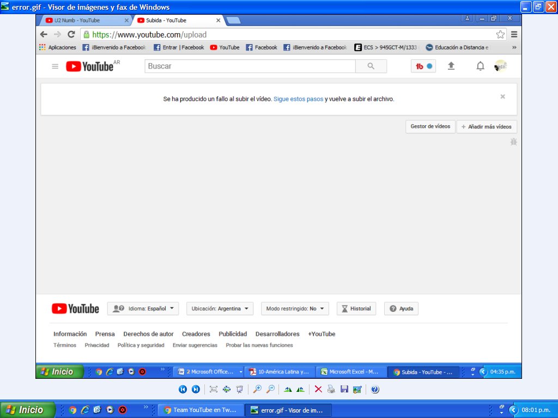Click the Chrome reload icon
This screenshot has height=418, width=558.
coord(71,34)
